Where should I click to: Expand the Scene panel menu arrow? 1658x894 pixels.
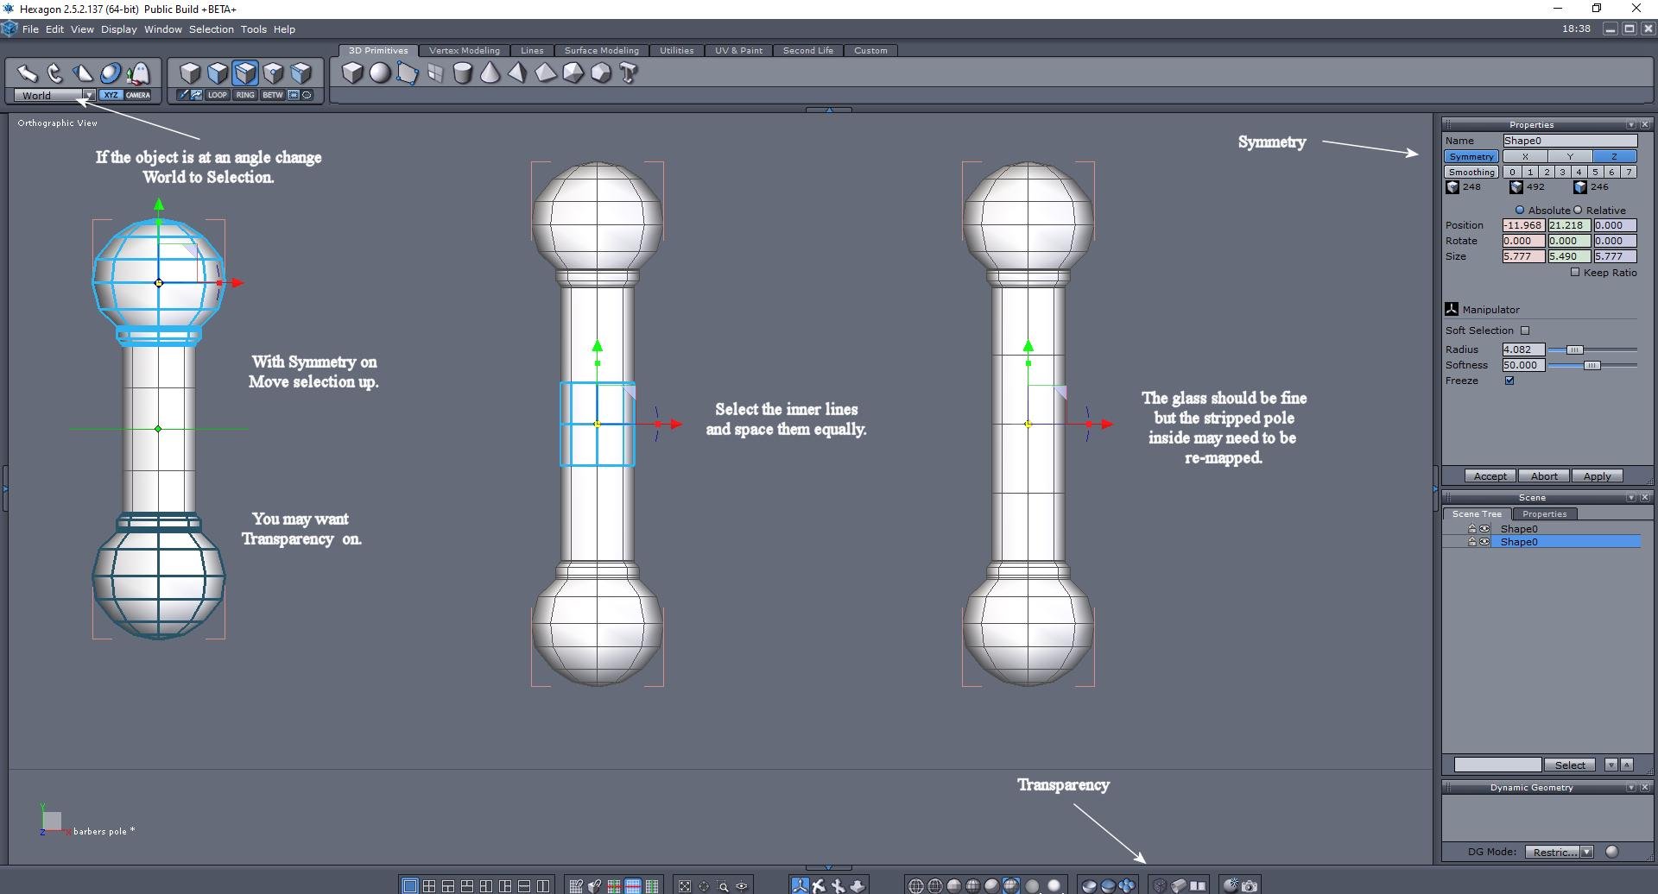[x=1631, y=497]
